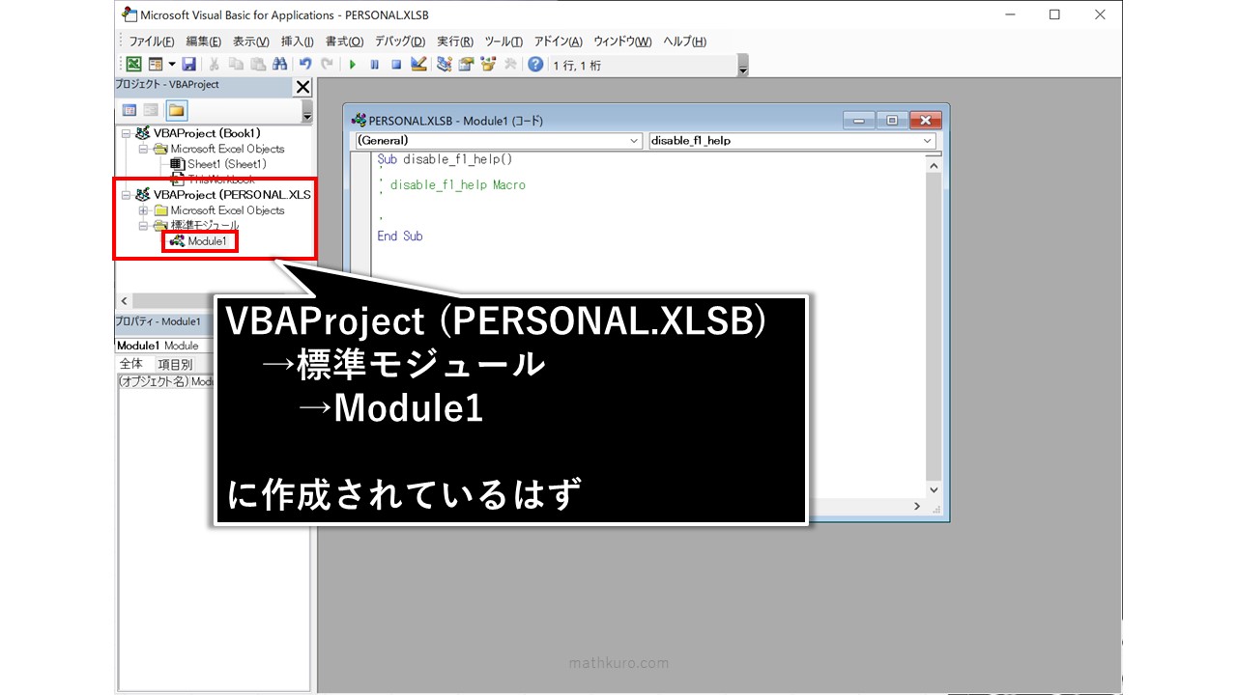Close the Project Explorer pane

click(x=302, y=87)
